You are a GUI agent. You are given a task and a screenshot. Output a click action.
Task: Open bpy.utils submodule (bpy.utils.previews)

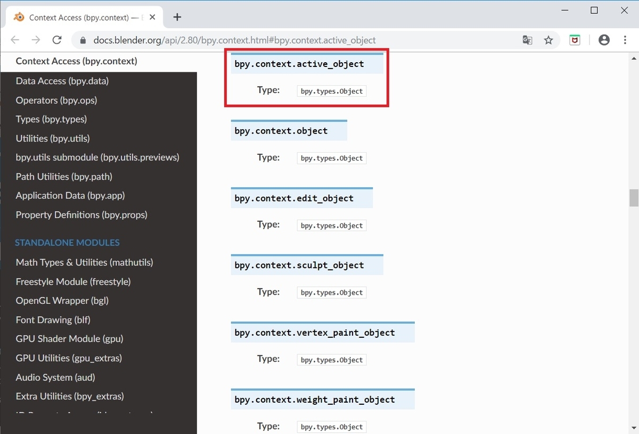(97, 157)
